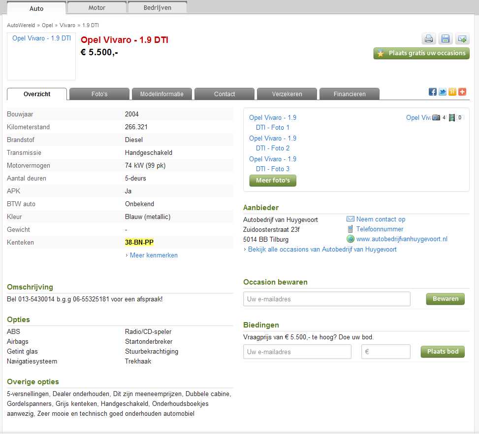Click the Startonderbreker option

(x=149, y=341)
